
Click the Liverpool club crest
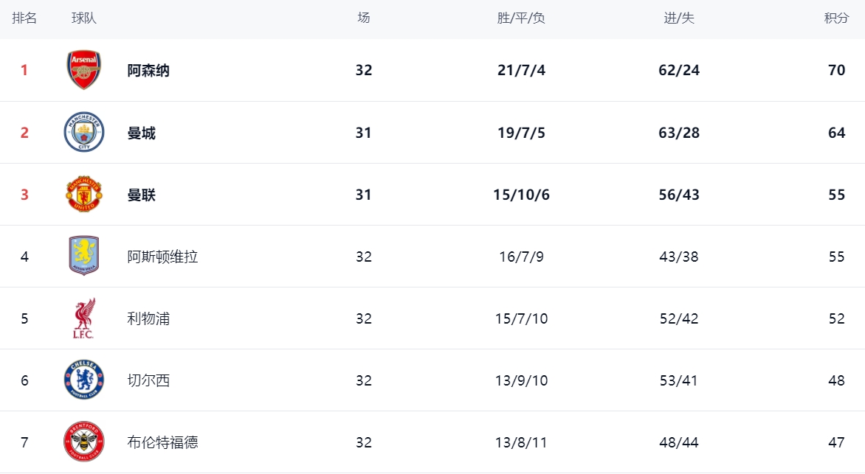(x=83, y=318)
